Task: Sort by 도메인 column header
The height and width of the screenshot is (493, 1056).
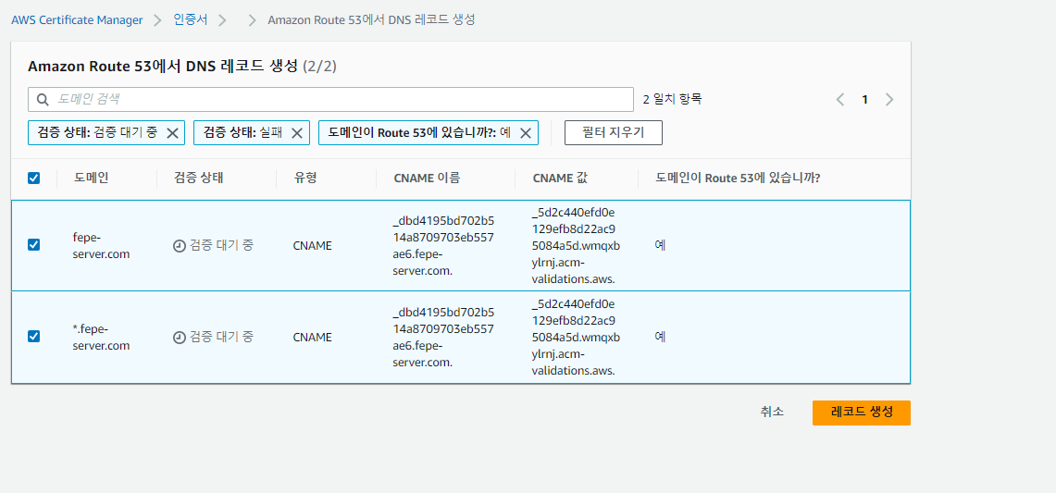Action: point(91,178)
